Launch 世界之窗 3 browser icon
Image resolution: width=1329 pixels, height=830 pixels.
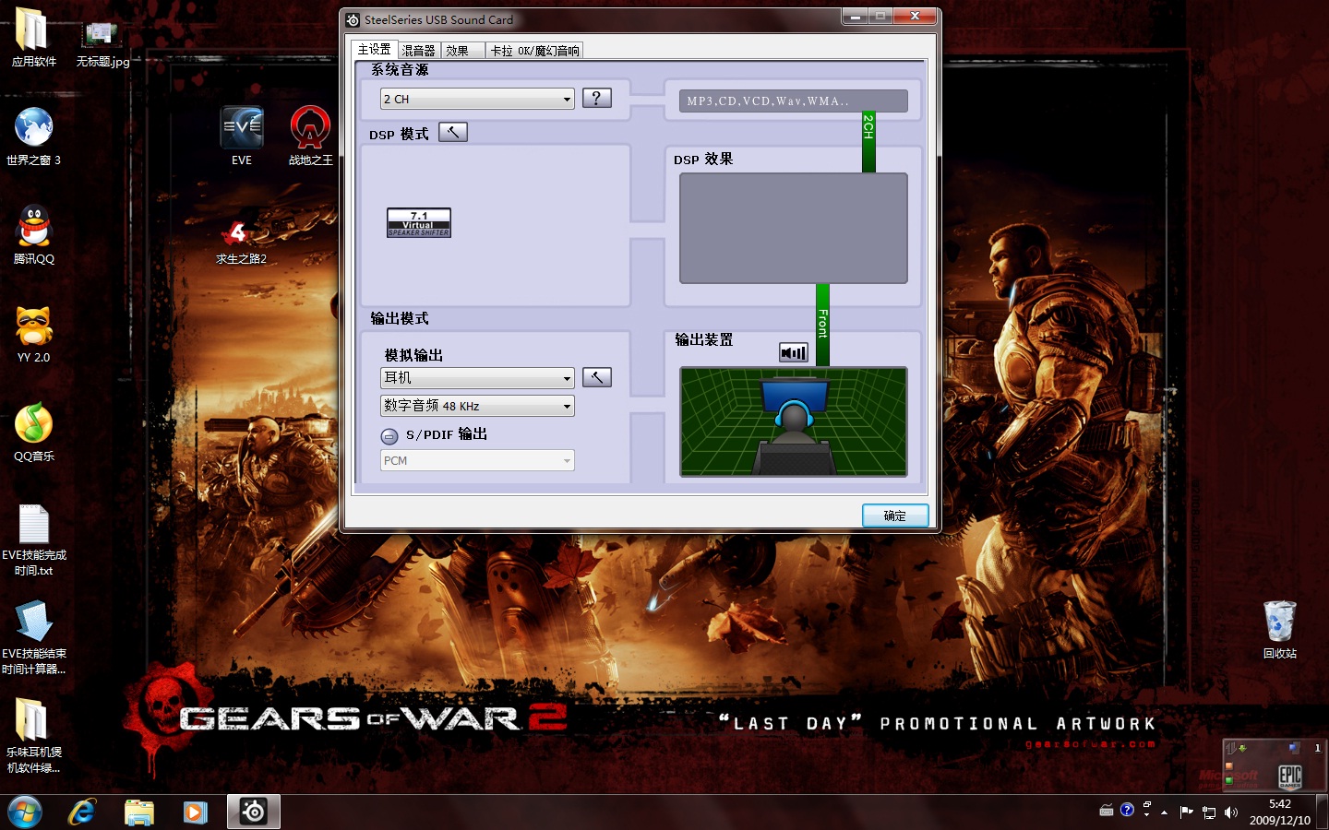[33, 136]
